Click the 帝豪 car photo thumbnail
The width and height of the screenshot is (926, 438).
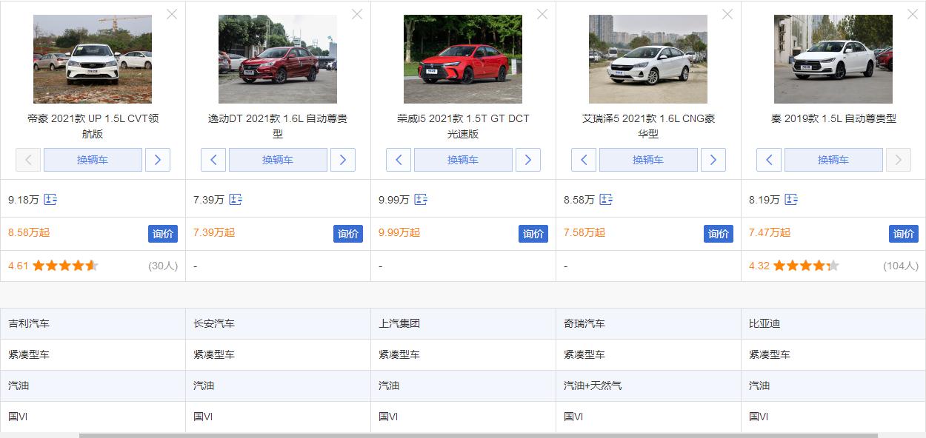93,59
